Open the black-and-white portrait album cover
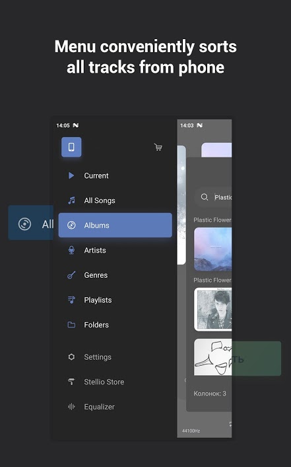 click(x=213, y=310)
